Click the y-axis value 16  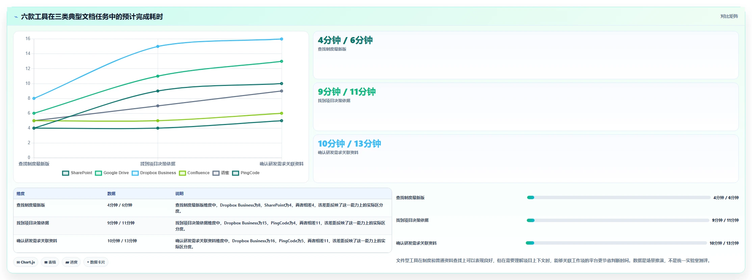click(28, 39)
